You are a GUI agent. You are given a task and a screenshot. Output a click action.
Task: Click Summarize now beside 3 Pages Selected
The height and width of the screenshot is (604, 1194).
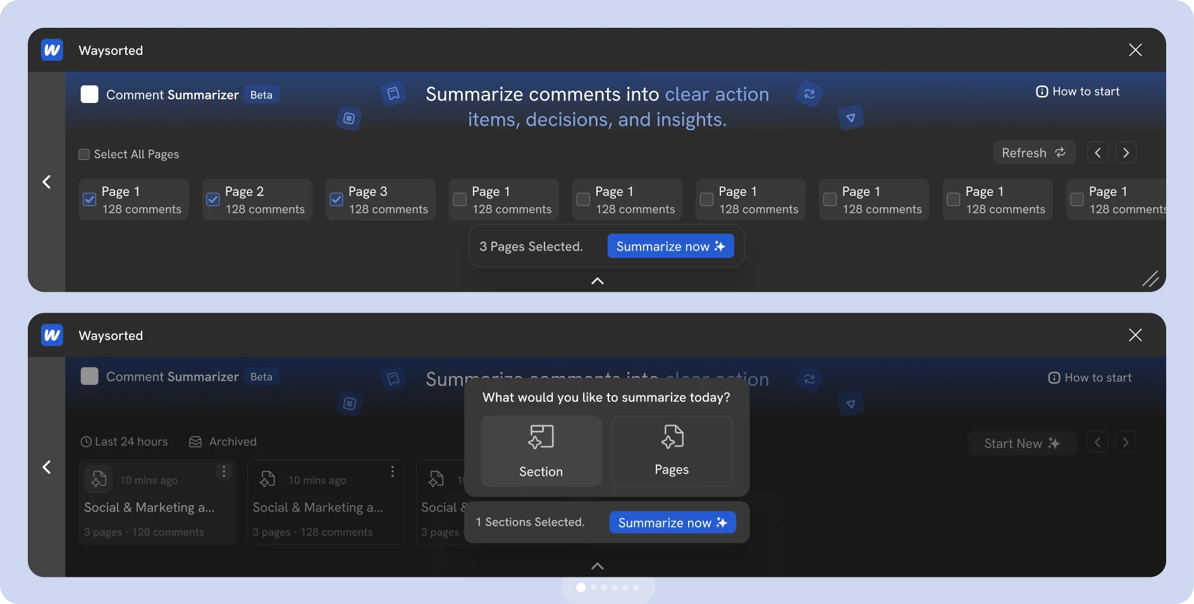[670, 246]
